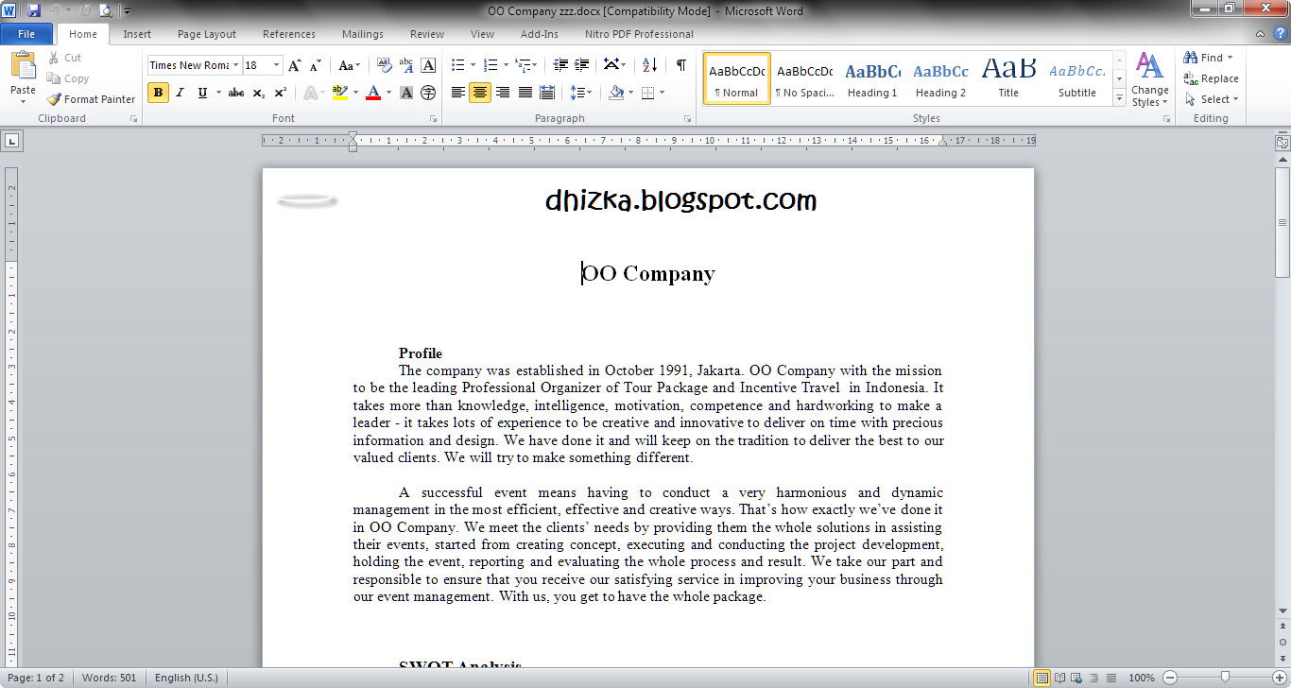Screen dimensions: 1291x688
Task: Apply subscript formatting
Action: [x=259, y=93]
